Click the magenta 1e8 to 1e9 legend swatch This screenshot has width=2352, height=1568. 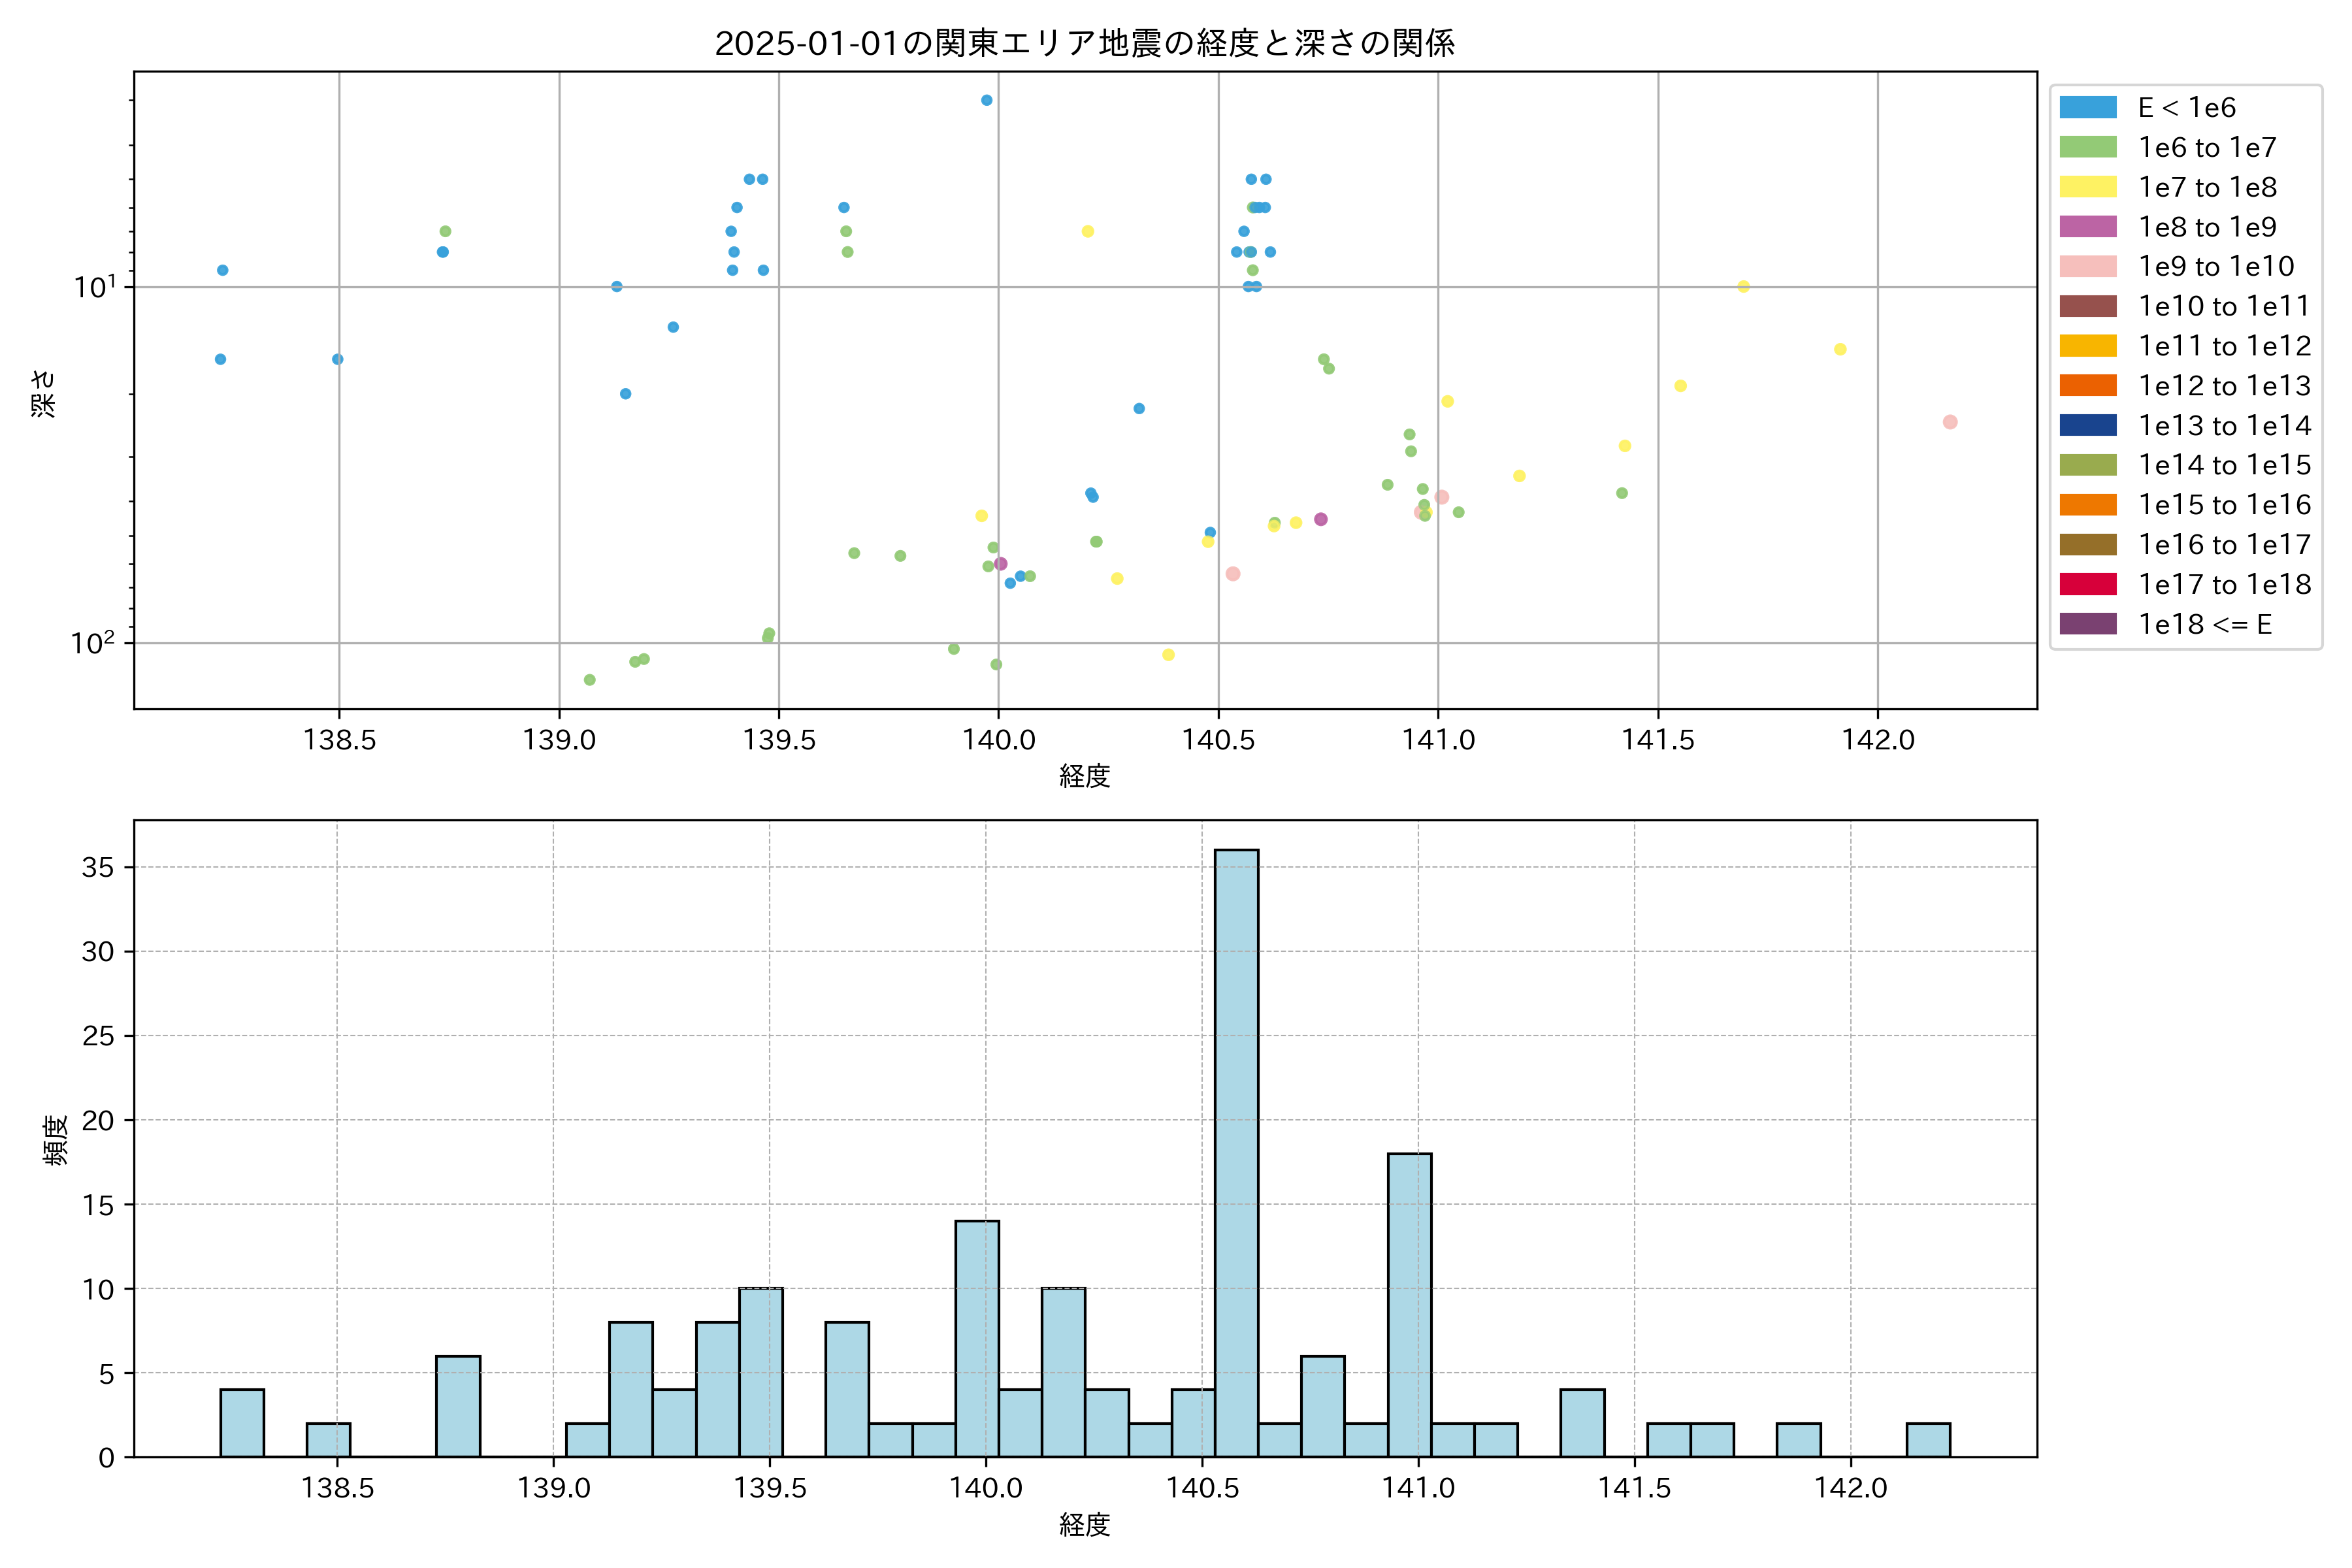click(2088, 227)
